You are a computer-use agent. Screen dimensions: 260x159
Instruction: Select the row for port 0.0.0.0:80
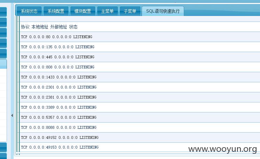pyautogui.click(x=140, y=37)
